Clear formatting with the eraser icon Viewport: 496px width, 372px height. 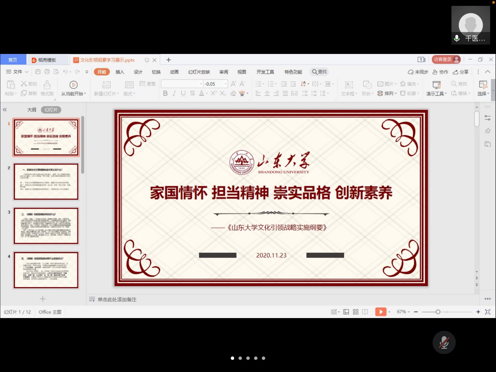pyautogui.click(x=233, y=93)
